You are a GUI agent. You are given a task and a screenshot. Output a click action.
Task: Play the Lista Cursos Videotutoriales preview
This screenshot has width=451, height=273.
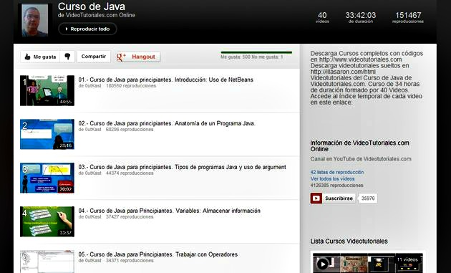(322, 264)
